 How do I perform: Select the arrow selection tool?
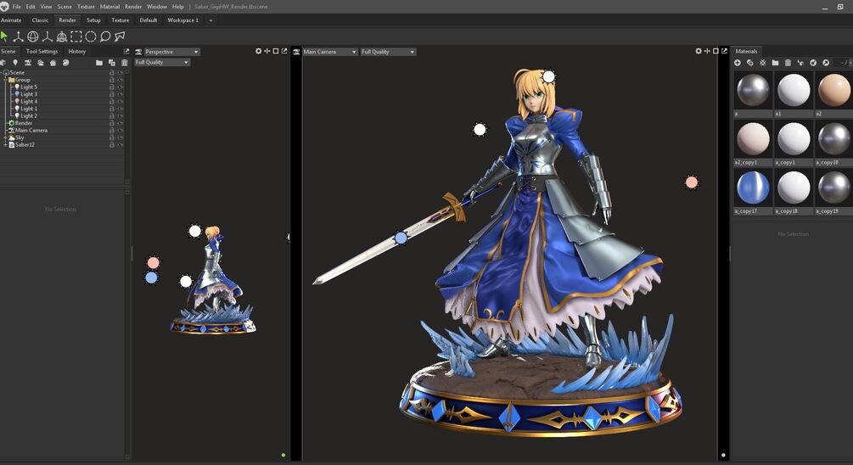(x=4, y=36)
